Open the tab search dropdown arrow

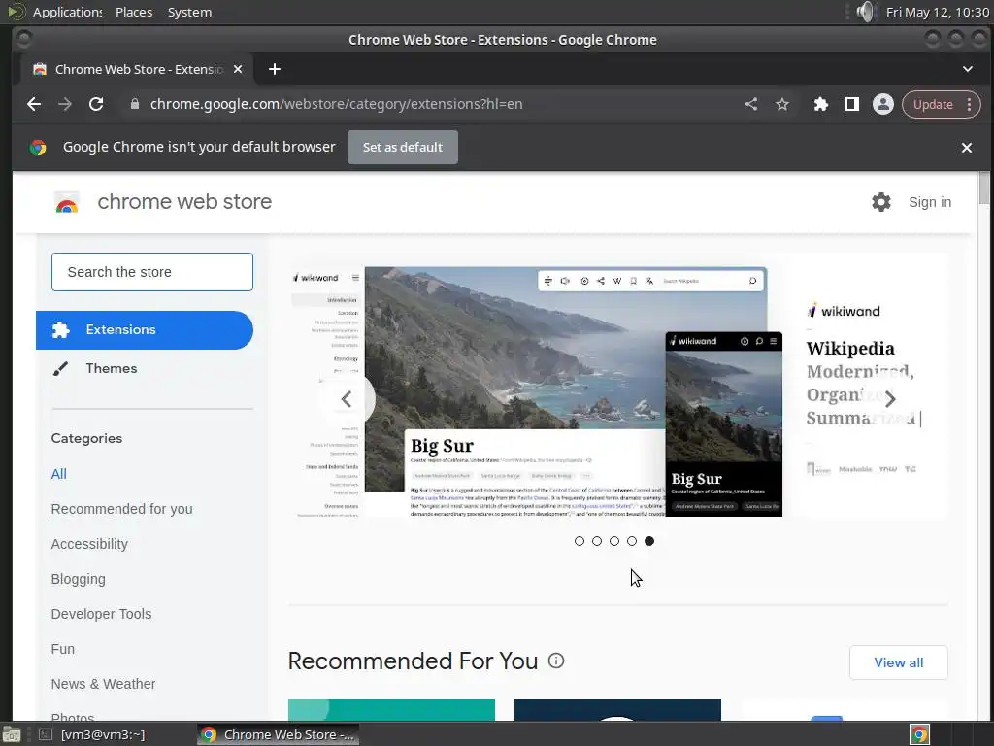click(968, 69)
